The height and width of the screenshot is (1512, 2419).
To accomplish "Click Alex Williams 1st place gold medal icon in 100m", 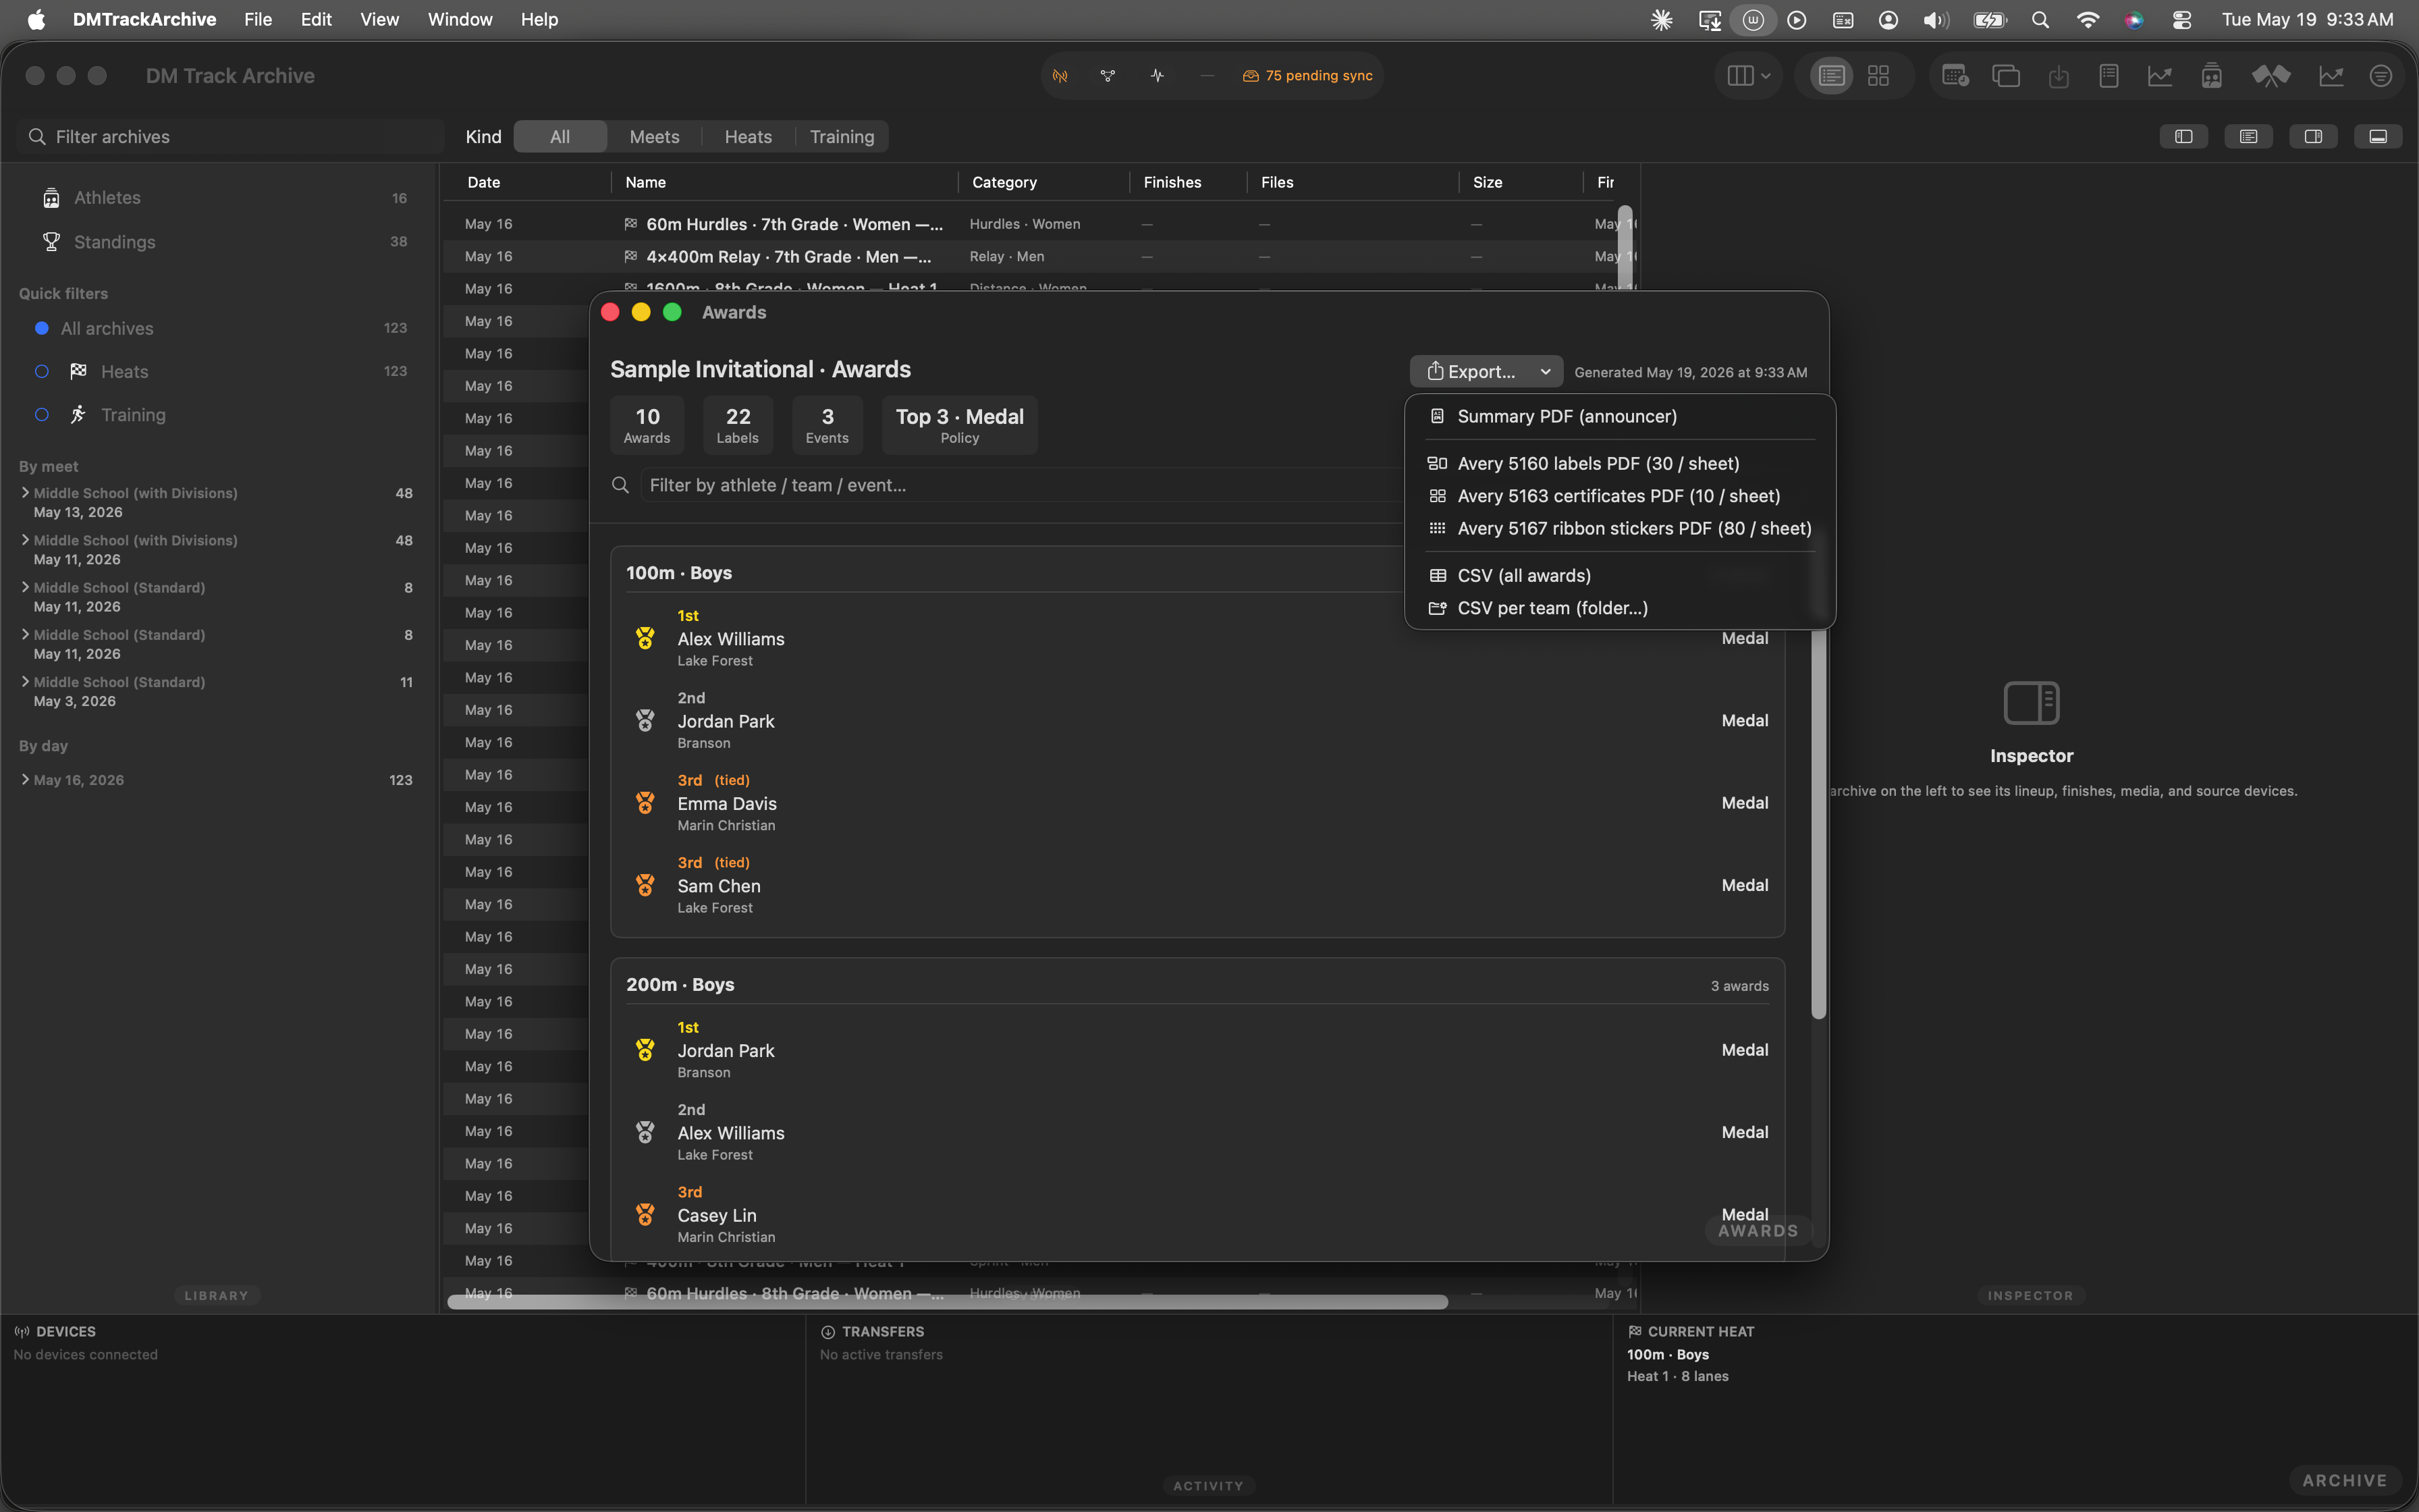I will [646, 638].
